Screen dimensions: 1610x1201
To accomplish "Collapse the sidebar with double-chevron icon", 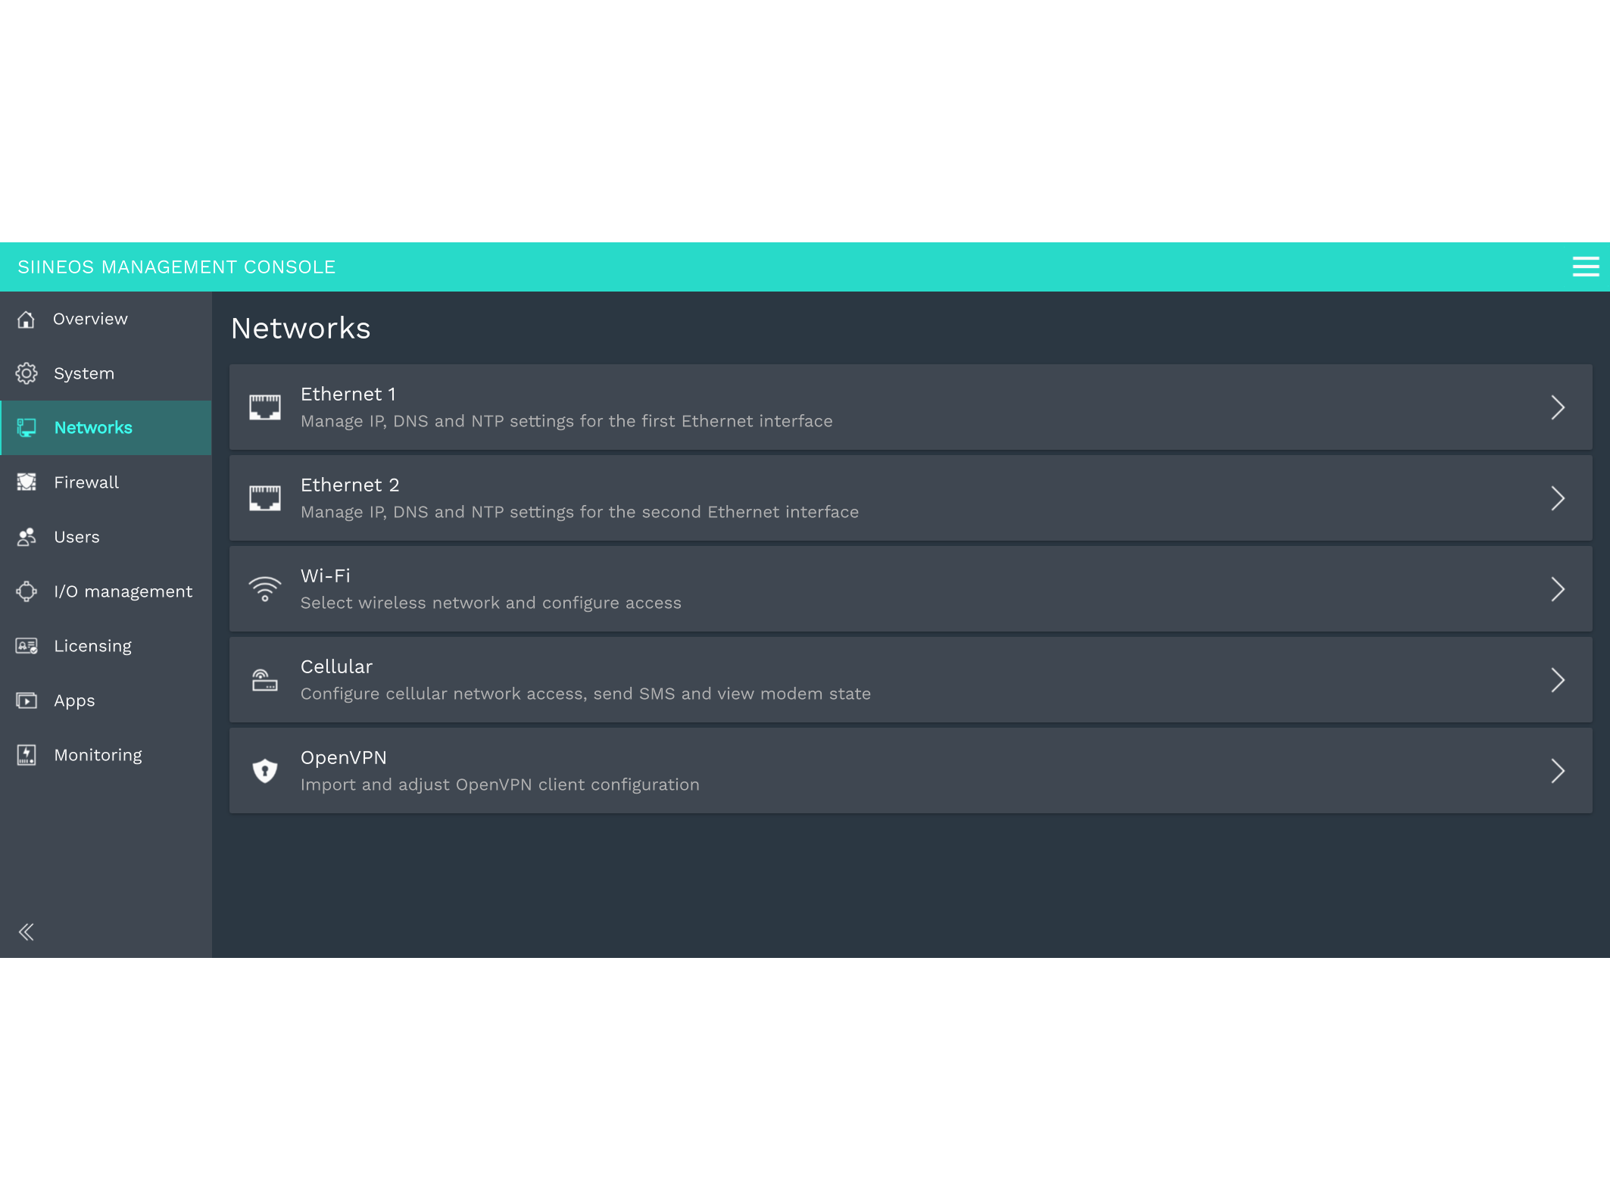I will coord(27,932).
